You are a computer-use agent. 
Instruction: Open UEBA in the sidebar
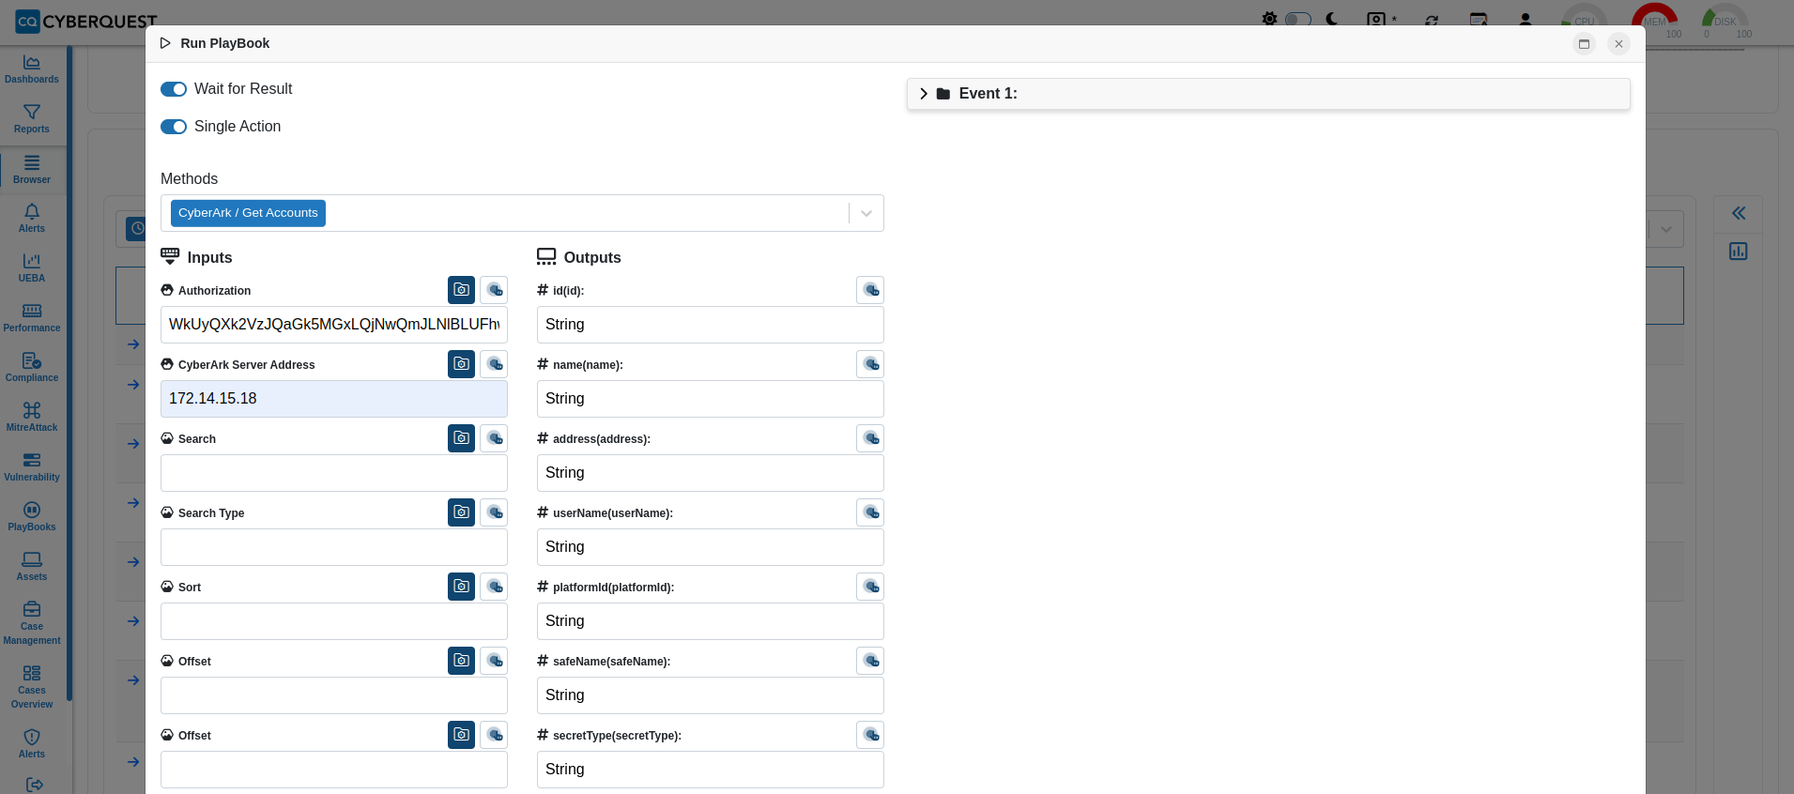coord(32,268)
